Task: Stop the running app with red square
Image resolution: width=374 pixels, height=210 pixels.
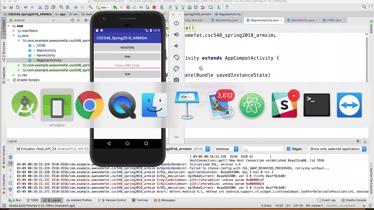Action: coord(154,7)
